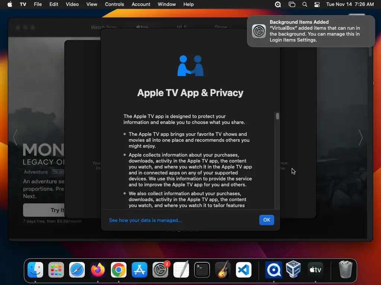Viewport: 381px width, 285px height.
Task: Click the Apple TV dock icon
Action: coord(315,270)
